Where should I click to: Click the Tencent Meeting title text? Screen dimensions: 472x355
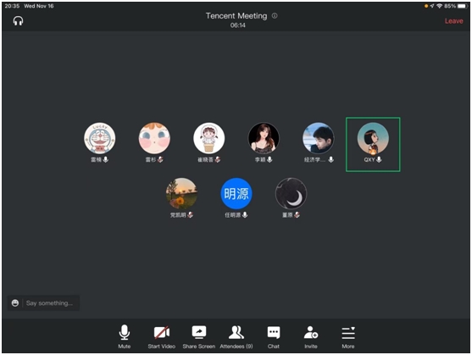click(x=236, y=15)
